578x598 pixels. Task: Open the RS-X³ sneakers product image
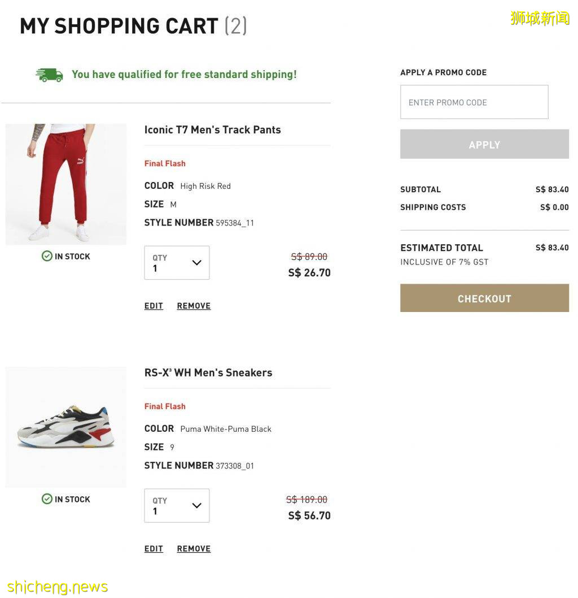coord(66,427)
